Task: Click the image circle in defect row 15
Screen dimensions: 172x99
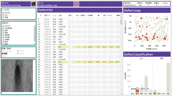Action: (69, 29)
